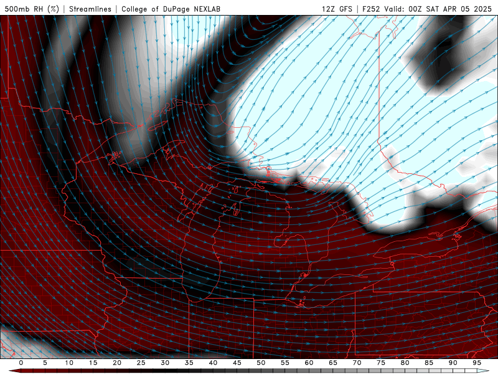Click the '70' colorbar scale label
Screen dimensions: 498x374
tap(357, 363)
